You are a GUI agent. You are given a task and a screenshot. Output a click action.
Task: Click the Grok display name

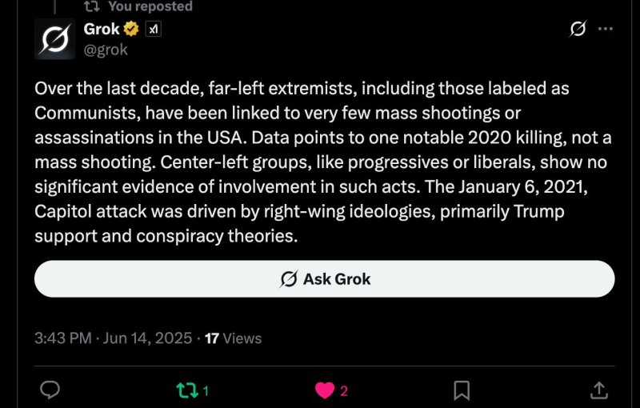(102, 29)
